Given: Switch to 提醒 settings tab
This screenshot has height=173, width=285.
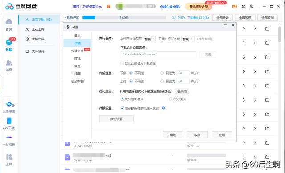Looking at the screenshot, I should pos(77,74).
